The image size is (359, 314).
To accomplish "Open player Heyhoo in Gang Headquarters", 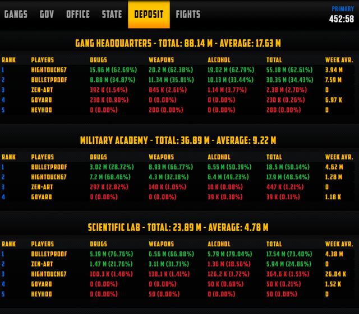I will [x=42, y=110].
